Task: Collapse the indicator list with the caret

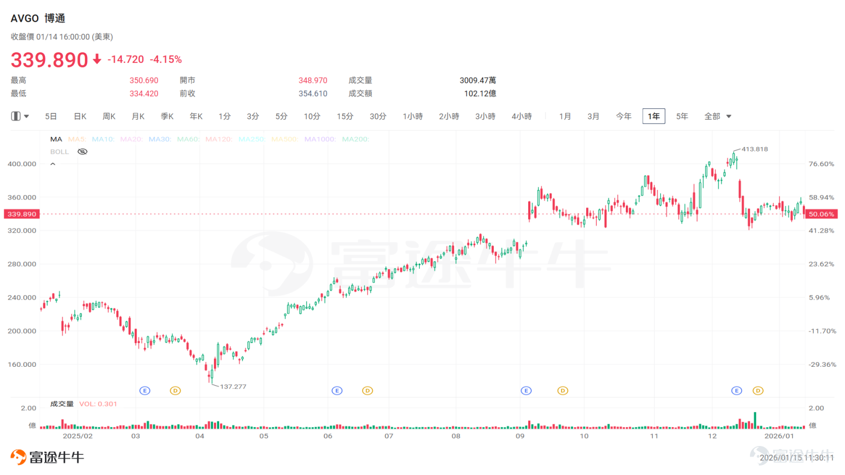Action: (x=53, y=164)
